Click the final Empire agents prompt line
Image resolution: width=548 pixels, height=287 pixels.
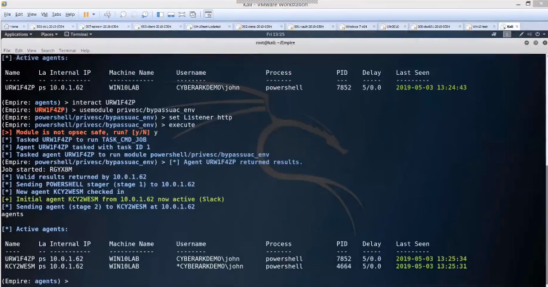[35, 281]
